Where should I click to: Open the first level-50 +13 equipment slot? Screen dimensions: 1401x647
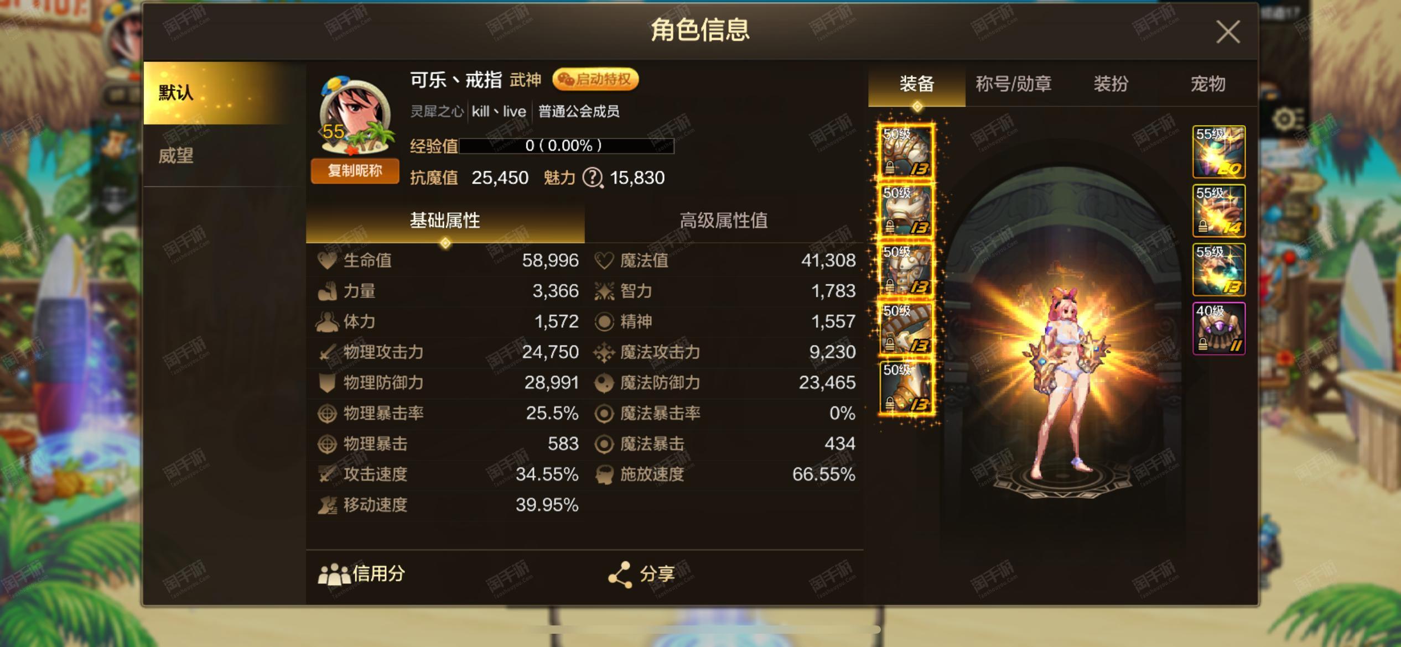[906, 152]
